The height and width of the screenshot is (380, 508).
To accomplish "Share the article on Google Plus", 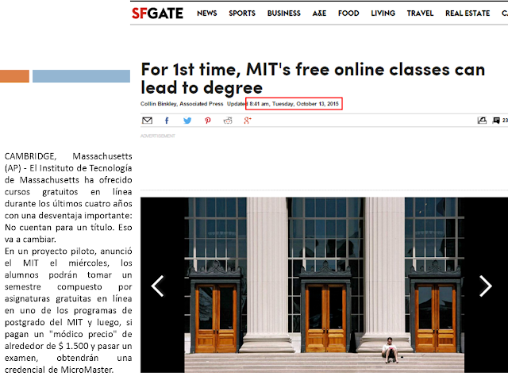I will 248,121.
